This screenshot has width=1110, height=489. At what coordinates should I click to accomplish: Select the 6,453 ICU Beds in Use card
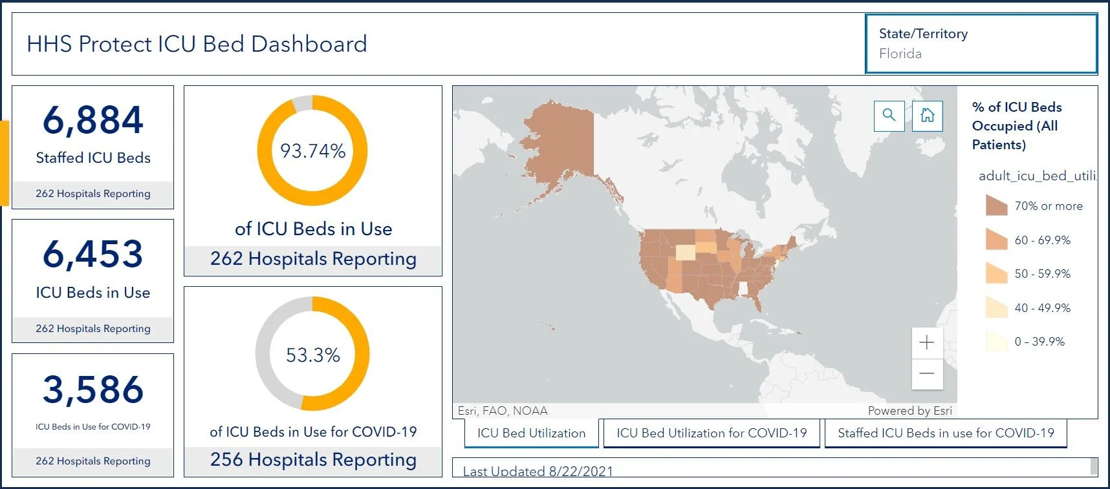pos(93,281)
